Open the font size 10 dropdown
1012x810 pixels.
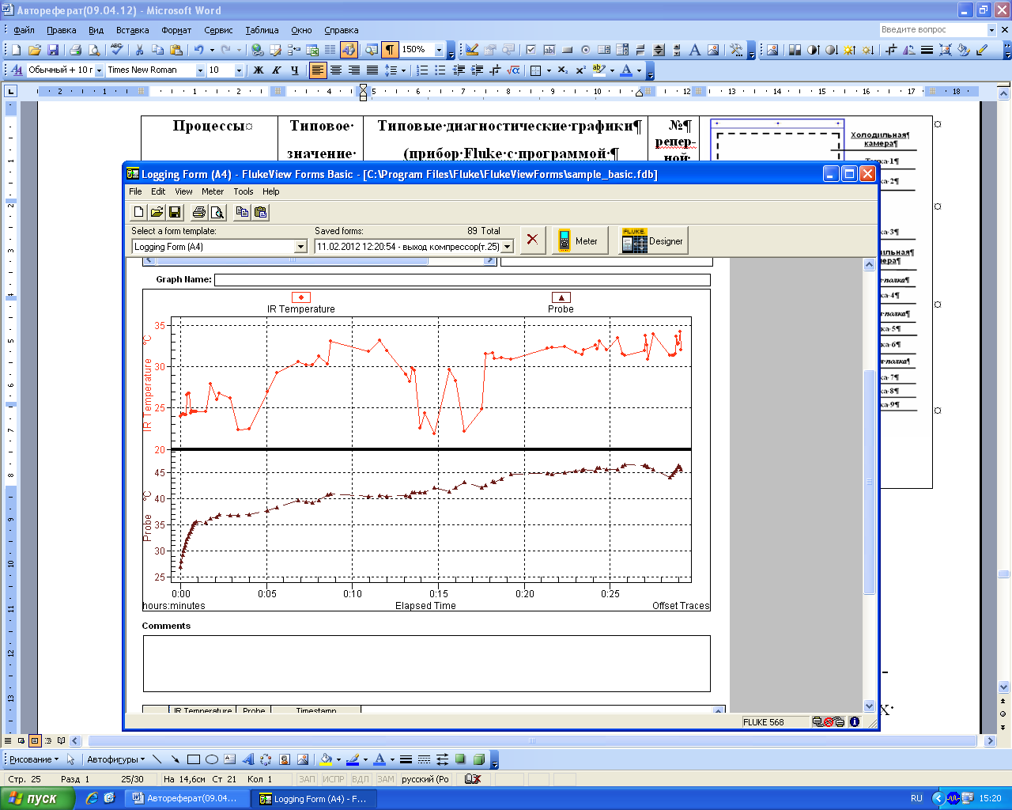239,70
